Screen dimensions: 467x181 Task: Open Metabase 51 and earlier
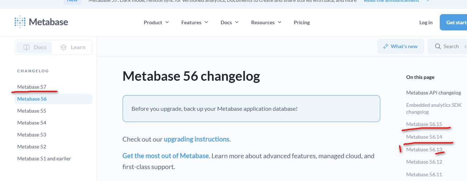(x=44, y=159)
